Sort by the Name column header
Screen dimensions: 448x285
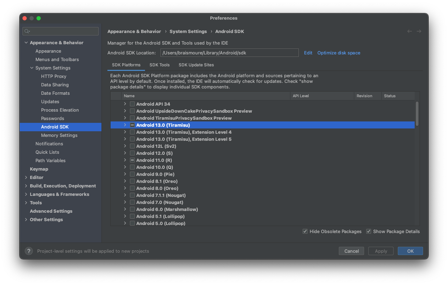(205, 96)
